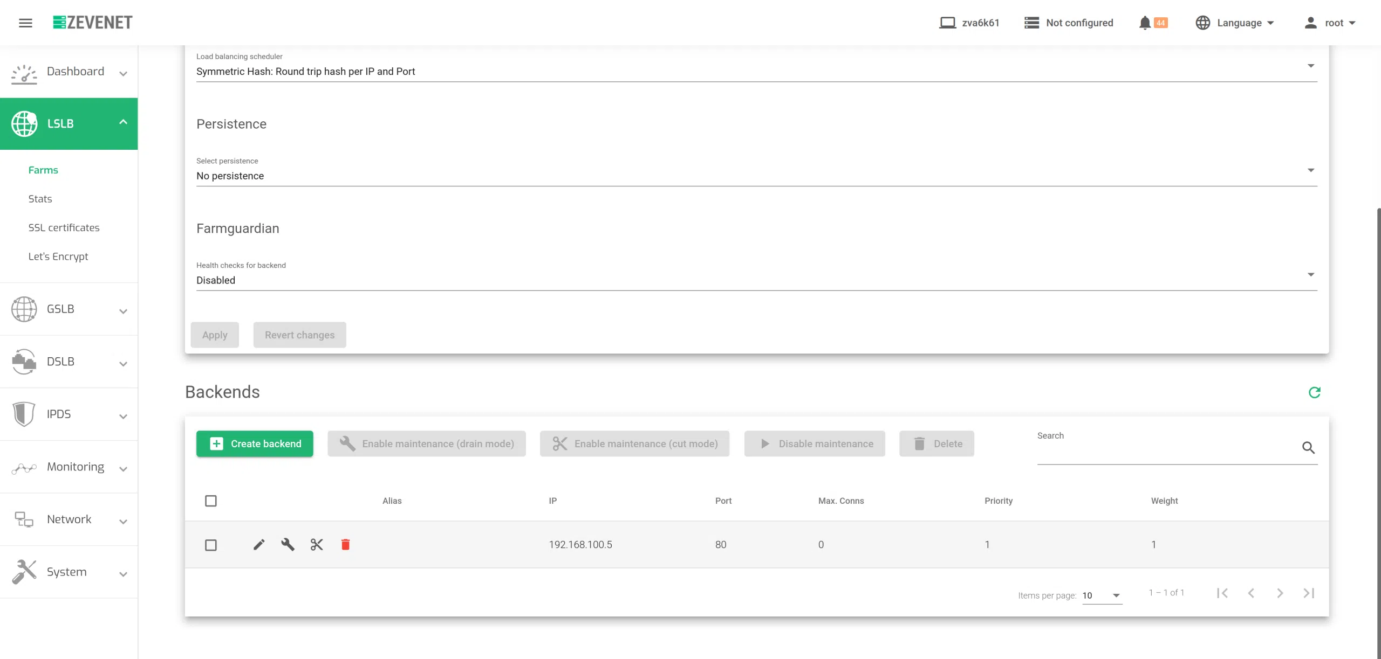Focus the backends Search field
1381x659 pixels.
(1165, 450)
